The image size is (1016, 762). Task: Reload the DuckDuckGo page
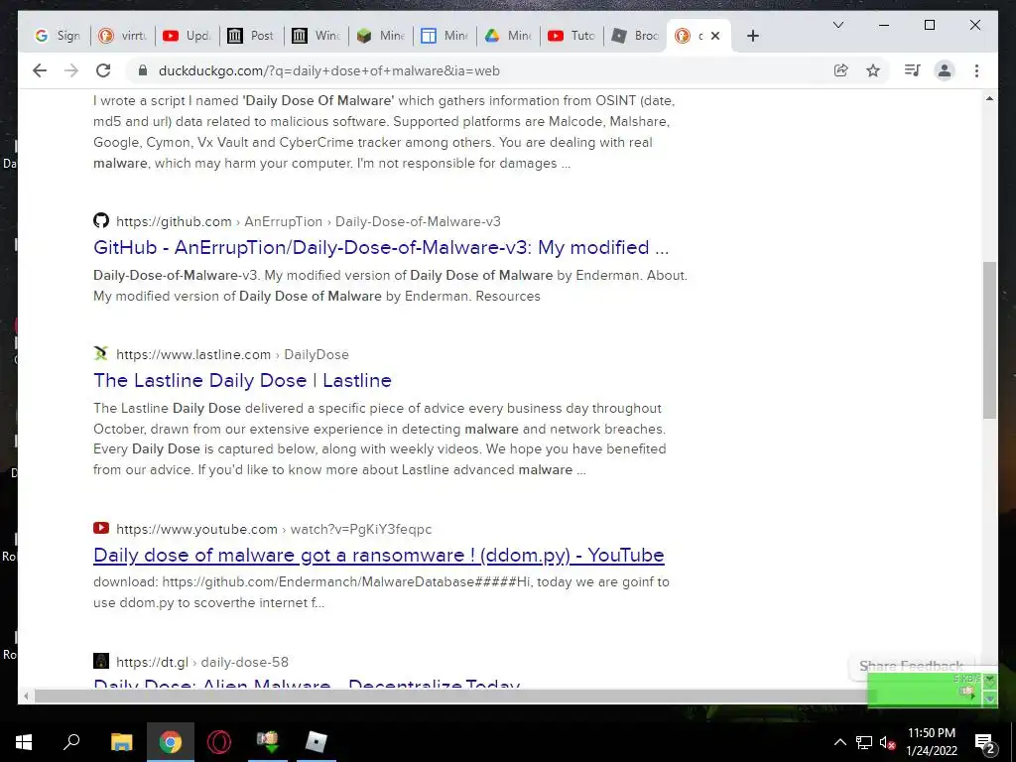click(103, 70)
